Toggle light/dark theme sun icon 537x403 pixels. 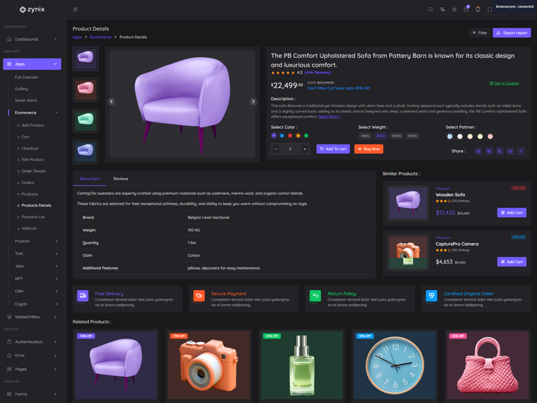[454, 9]
